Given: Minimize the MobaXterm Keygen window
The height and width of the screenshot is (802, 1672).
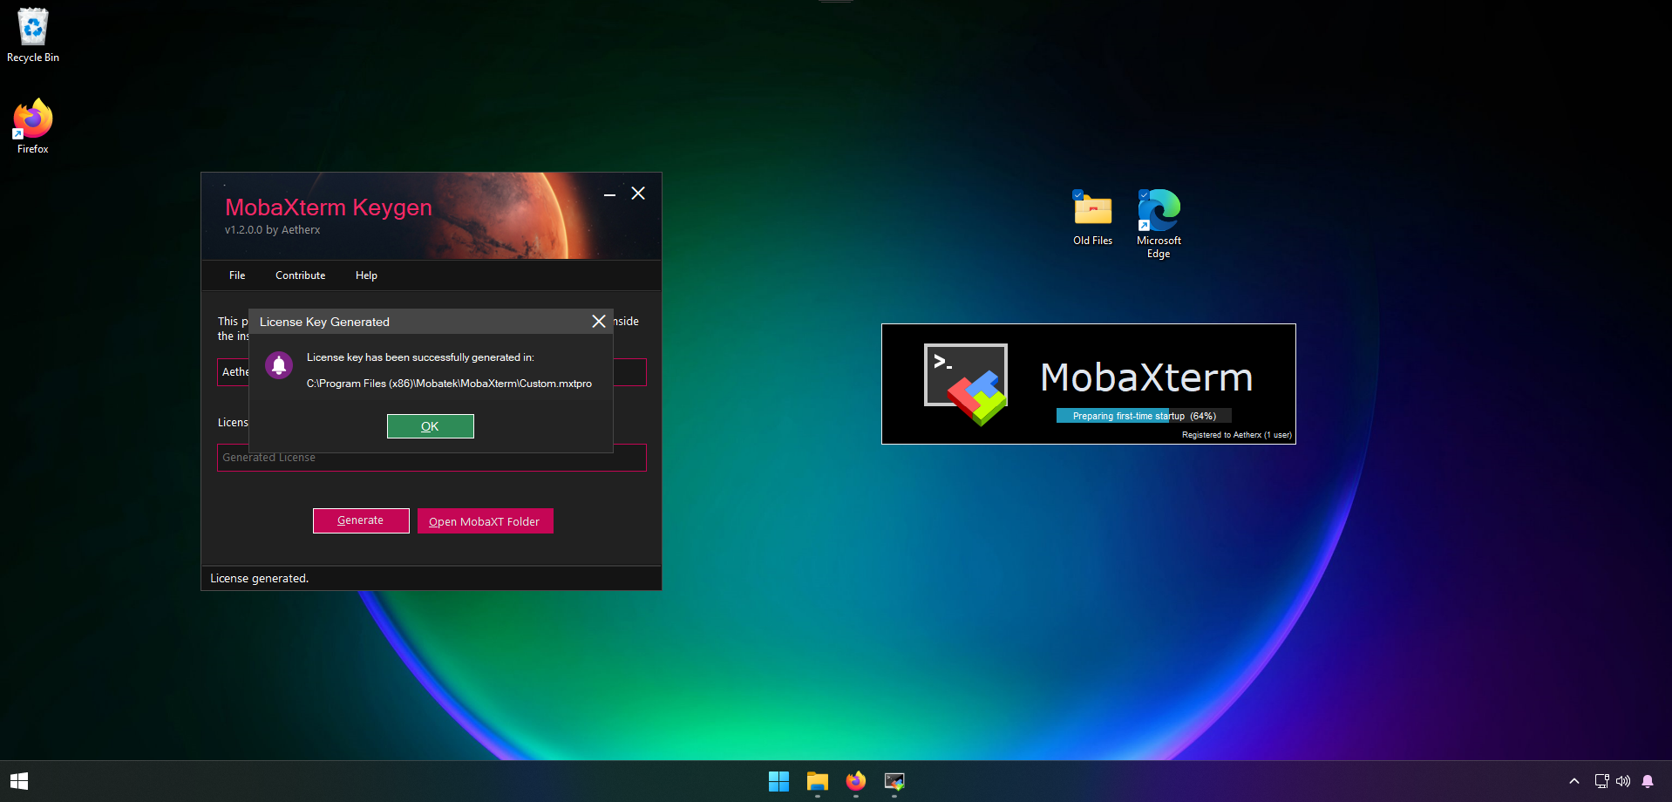Looking at the screenshot, I should pyautogui.click(x=609, y=194).
